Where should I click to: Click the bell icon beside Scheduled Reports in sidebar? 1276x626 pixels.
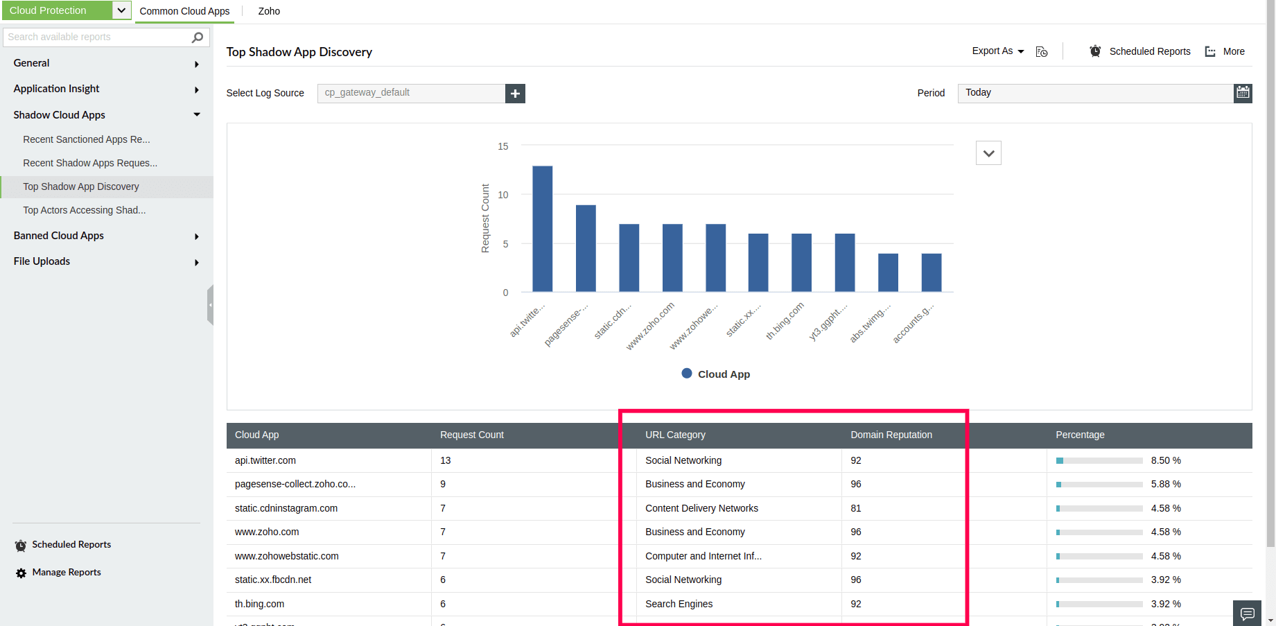pos(20,545)
